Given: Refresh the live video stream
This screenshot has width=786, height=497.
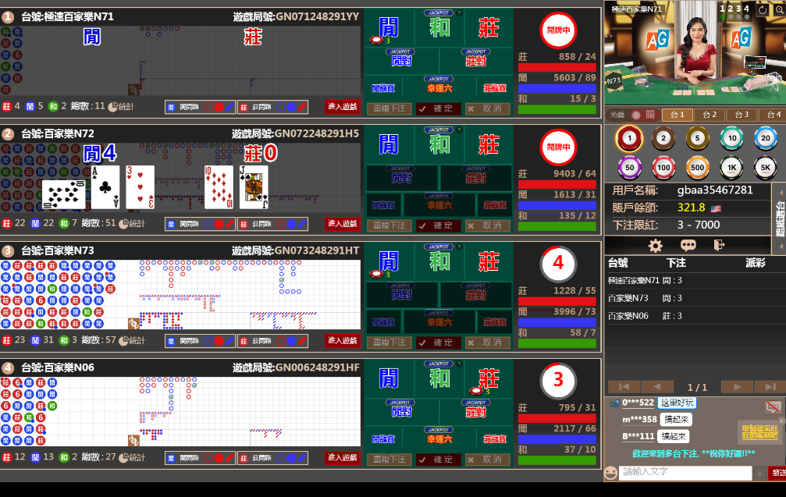Looking at the screenshot, I should [763, 9].
